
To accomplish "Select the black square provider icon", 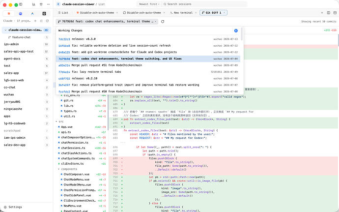I will coord(44,13).
